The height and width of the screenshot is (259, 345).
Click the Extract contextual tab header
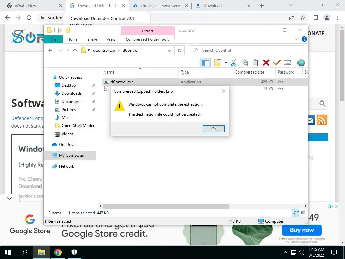[148, 31]
